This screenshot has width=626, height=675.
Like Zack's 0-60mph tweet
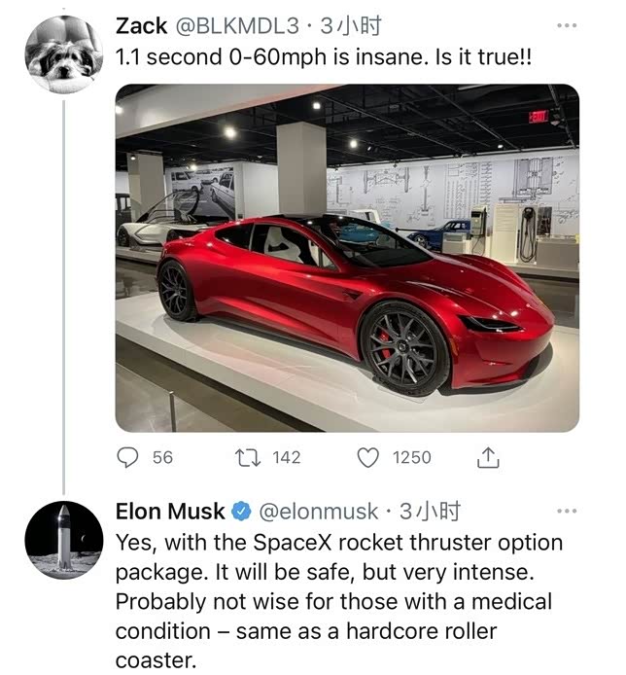368,457
